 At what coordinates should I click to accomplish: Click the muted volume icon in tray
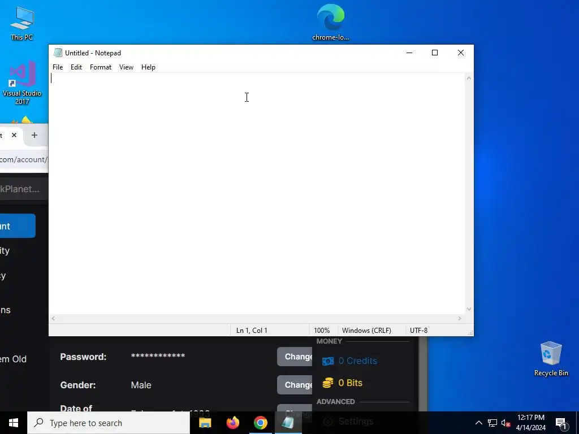tap(505, 423)
